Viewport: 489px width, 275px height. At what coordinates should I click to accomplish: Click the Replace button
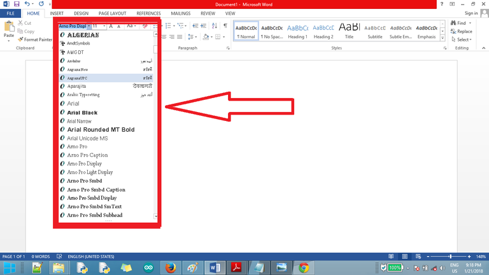point(462,31)
